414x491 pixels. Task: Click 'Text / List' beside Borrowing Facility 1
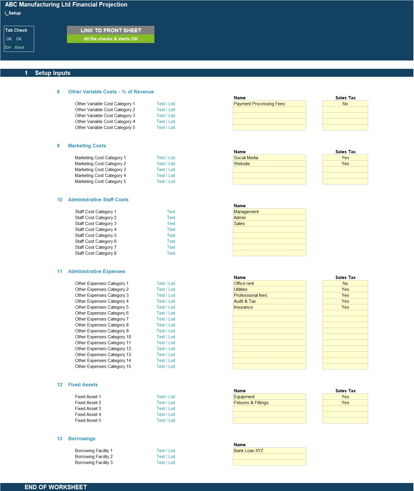(x=166, y=451)
